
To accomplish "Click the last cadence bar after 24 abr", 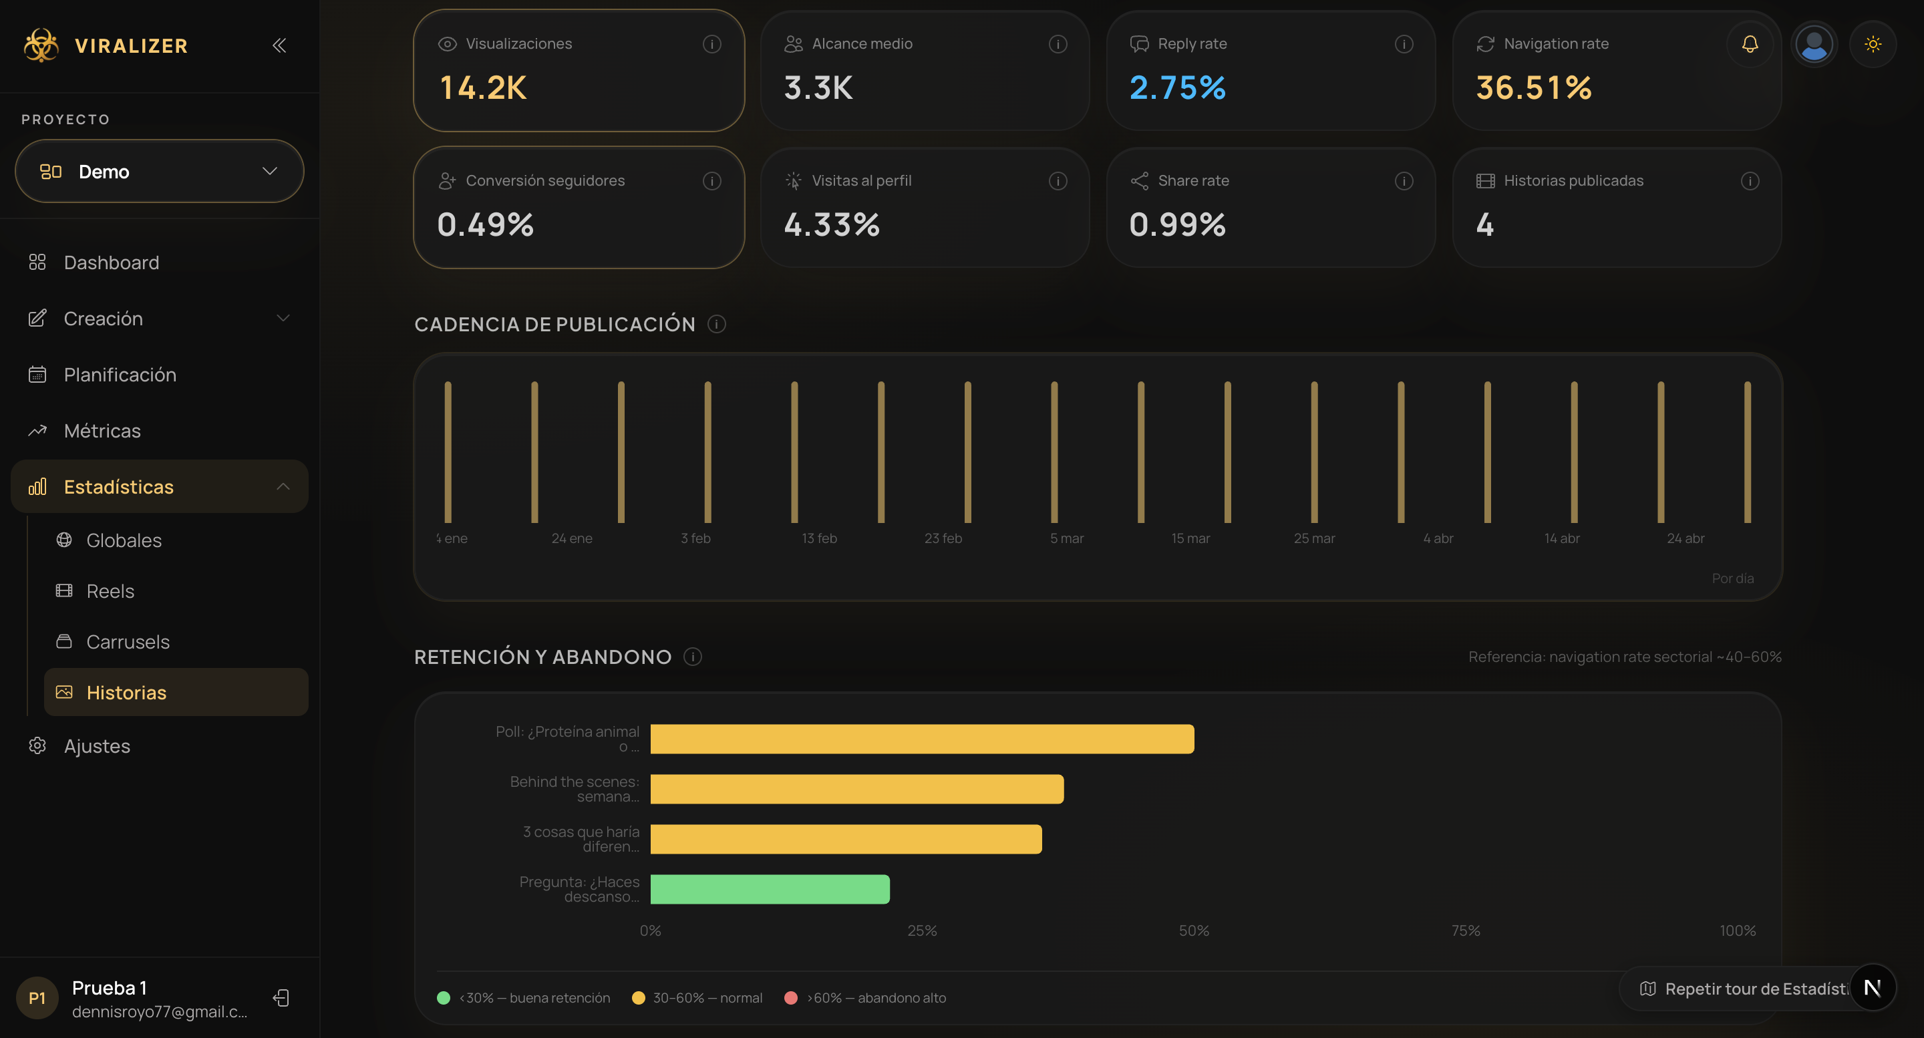I will pyautogui.click(x=1747, y=452).
